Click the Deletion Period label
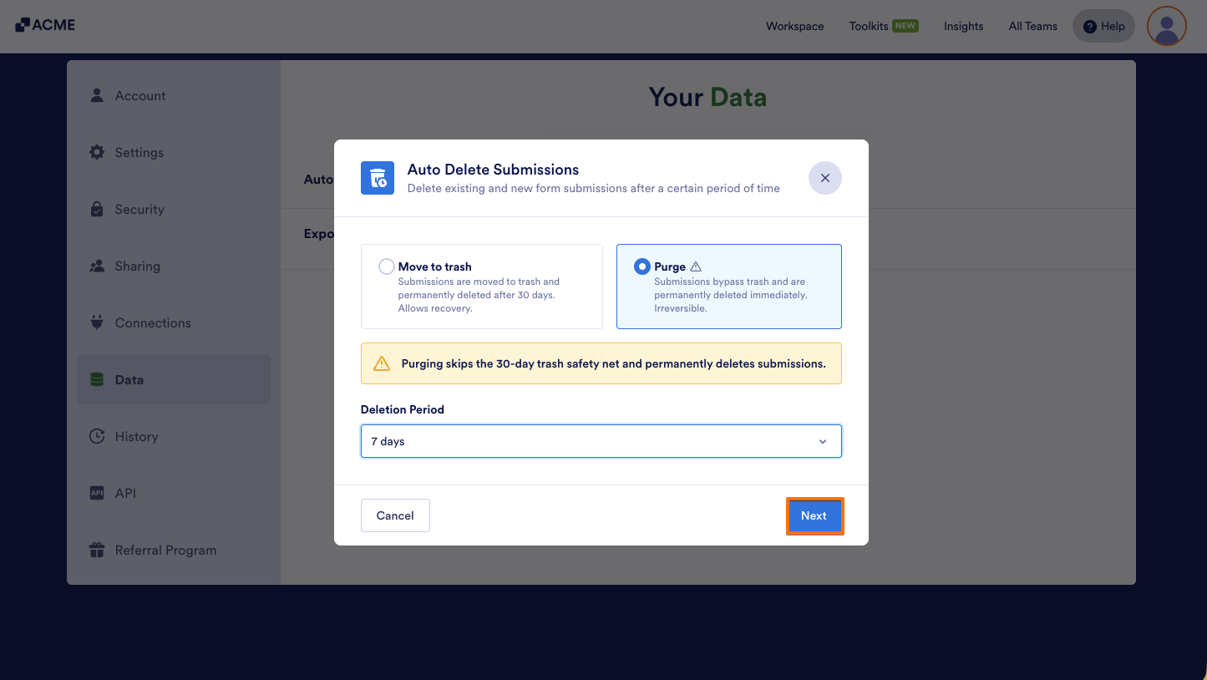The image size is (1207, 680). point(403,409)
